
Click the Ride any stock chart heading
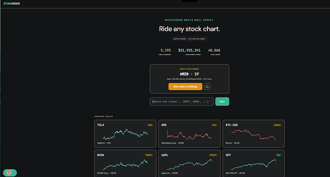(189, 29)
